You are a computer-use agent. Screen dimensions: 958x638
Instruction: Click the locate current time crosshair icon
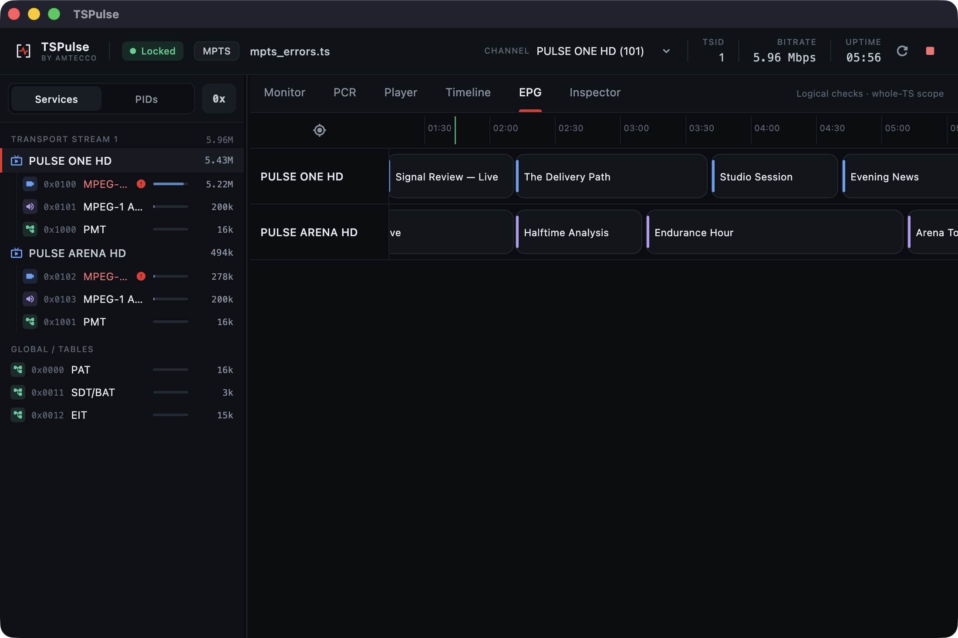320,130
